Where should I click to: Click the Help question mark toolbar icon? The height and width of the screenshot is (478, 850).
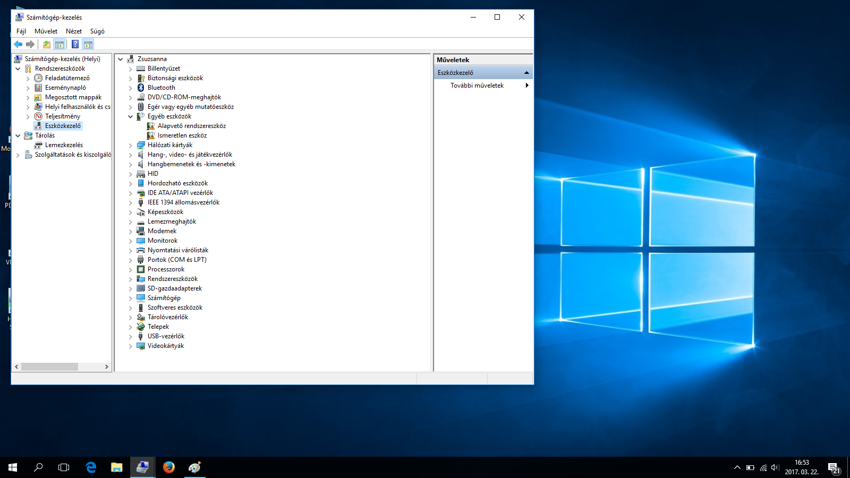75,45
